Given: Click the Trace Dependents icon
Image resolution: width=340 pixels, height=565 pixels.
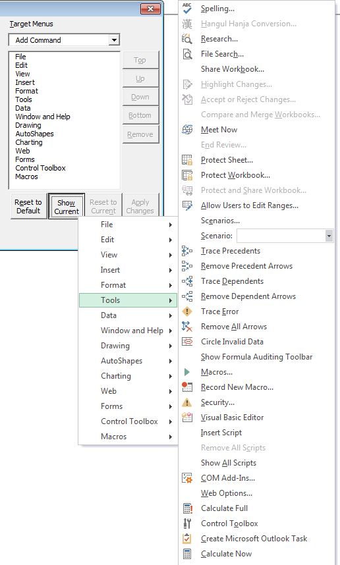Looking at the screenshot, I should 187,281.
